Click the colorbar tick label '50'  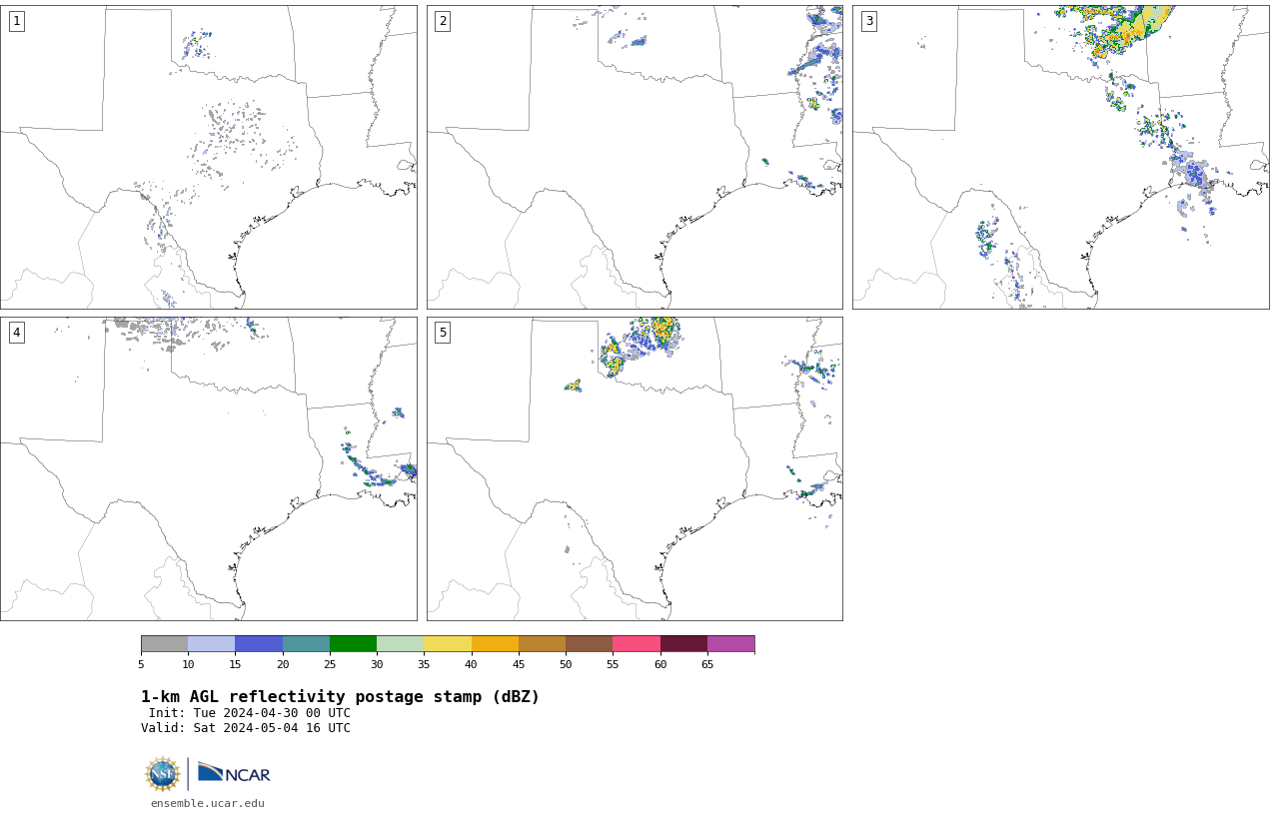click(x=566, y=664)
